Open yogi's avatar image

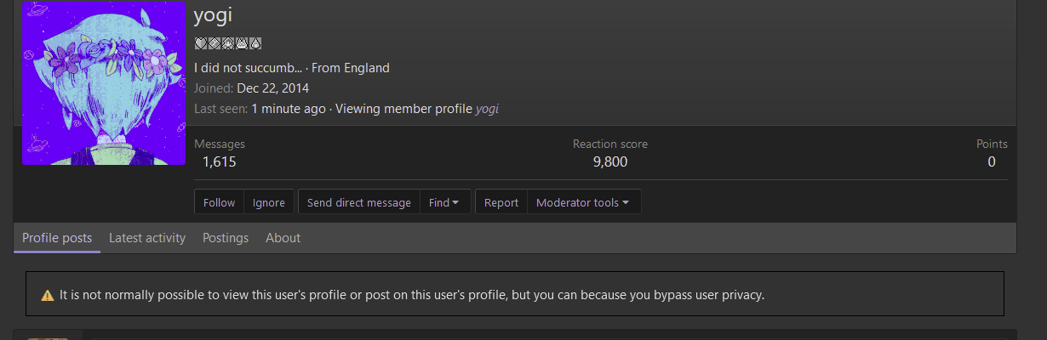[x=104, y=83]
